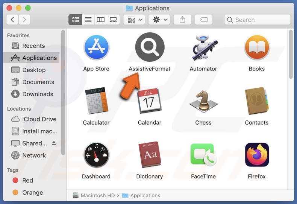Select the Dashboard application icon
The image size is (297, 204).
pyautogui.click(x=96, y=155)
